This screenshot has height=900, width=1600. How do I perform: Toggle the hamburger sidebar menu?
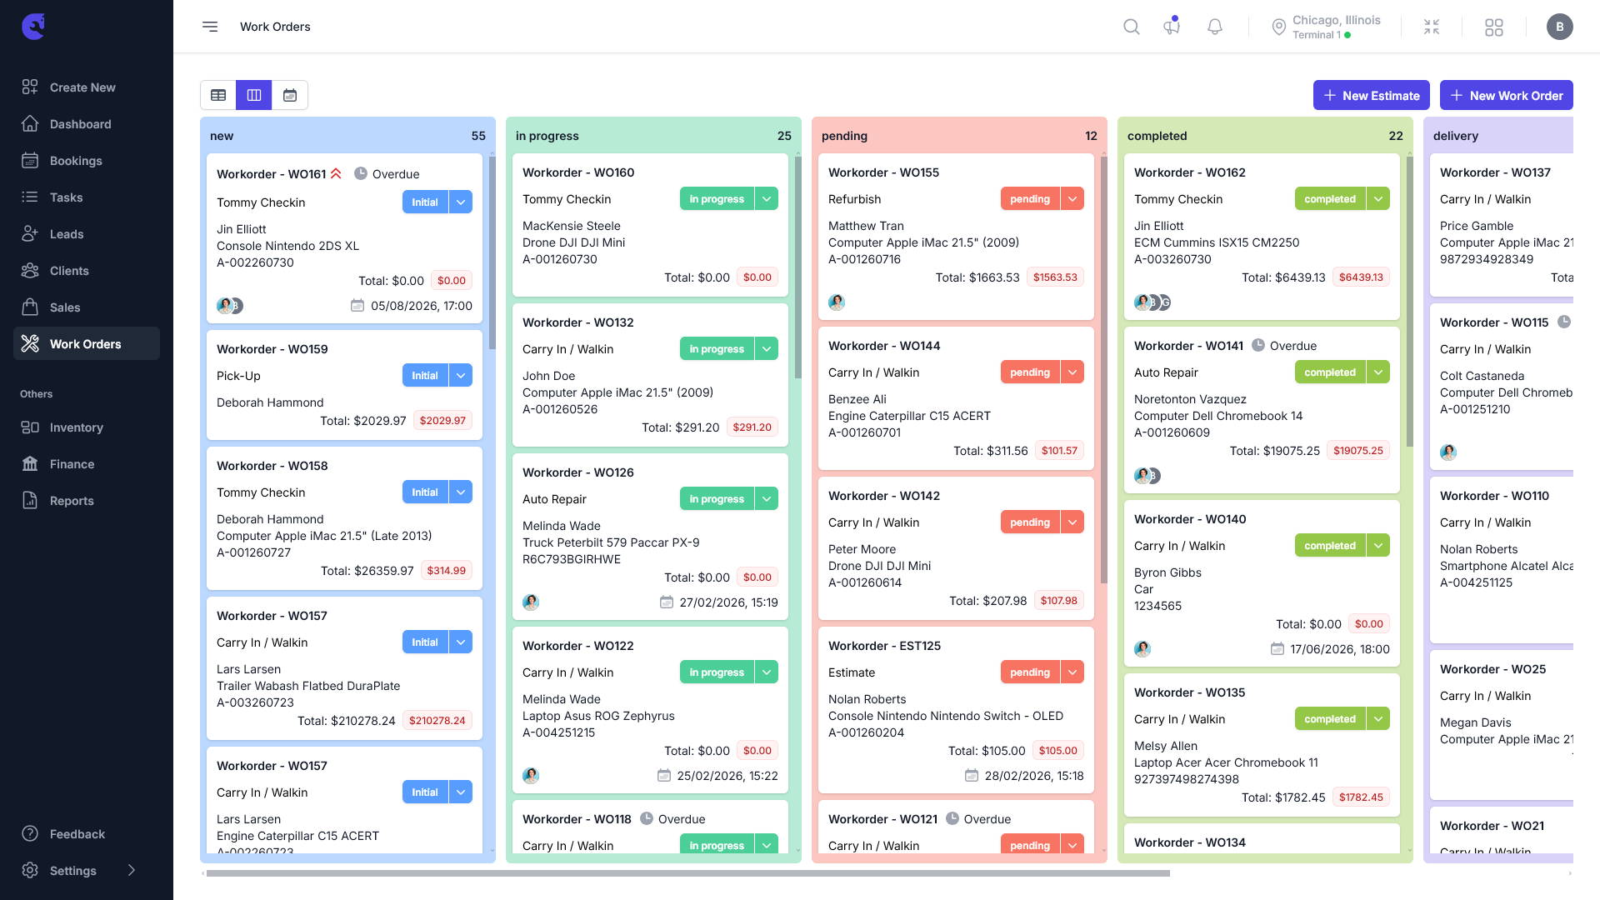(210, 27)
